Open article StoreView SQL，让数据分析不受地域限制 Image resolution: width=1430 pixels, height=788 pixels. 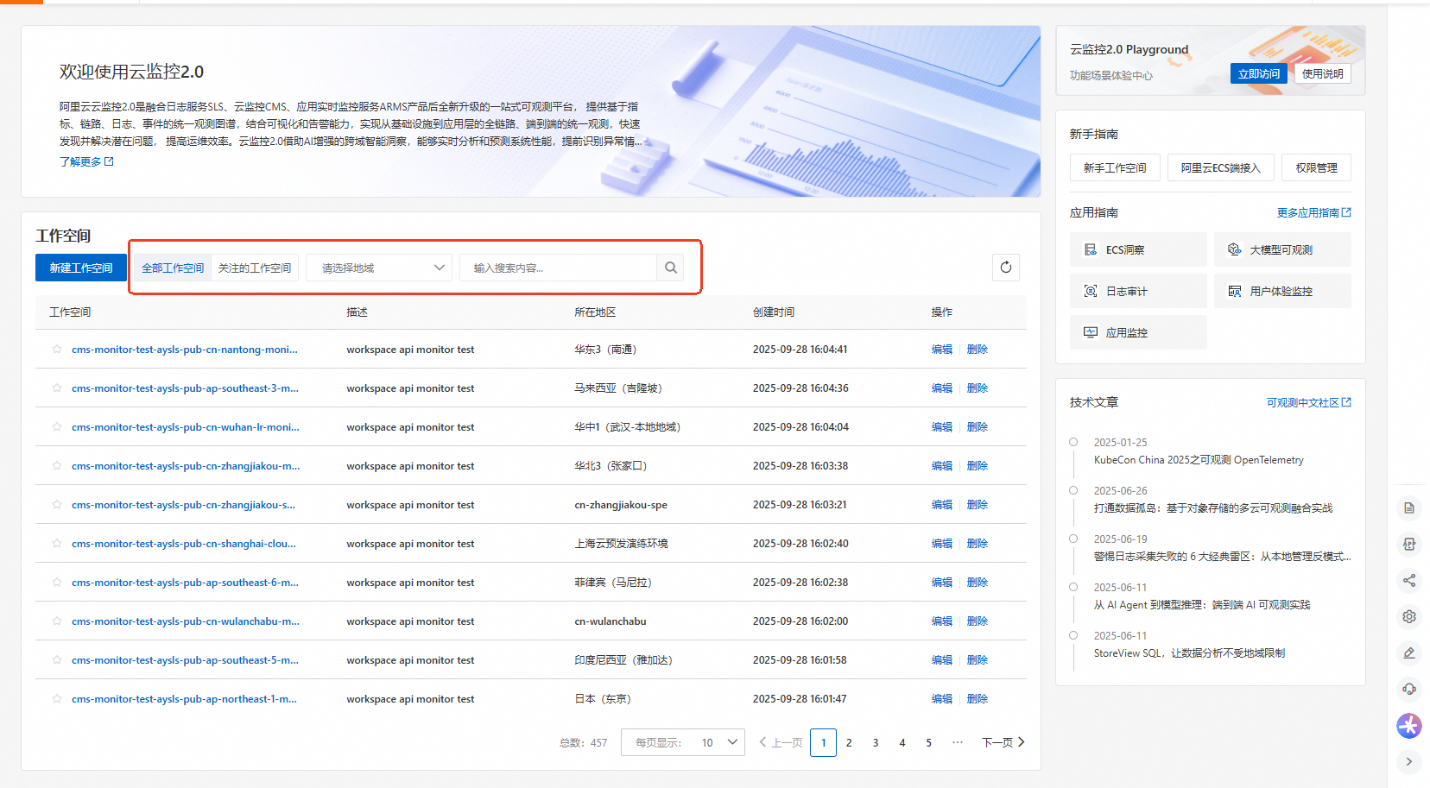point(1189,653)
